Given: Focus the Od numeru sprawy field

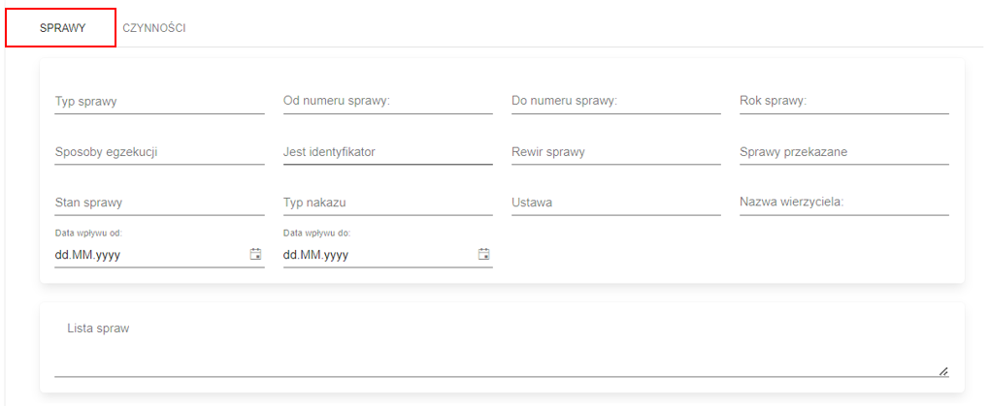Looking at the screenshot, I should click(387, 101).
